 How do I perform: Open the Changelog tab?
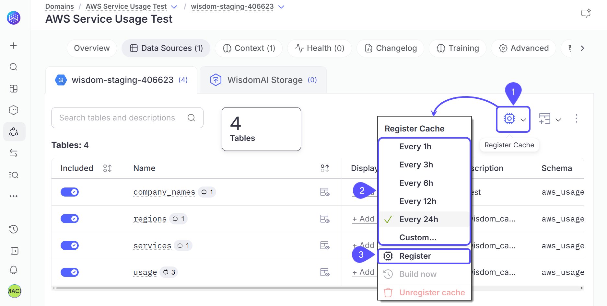coord(390,48)
